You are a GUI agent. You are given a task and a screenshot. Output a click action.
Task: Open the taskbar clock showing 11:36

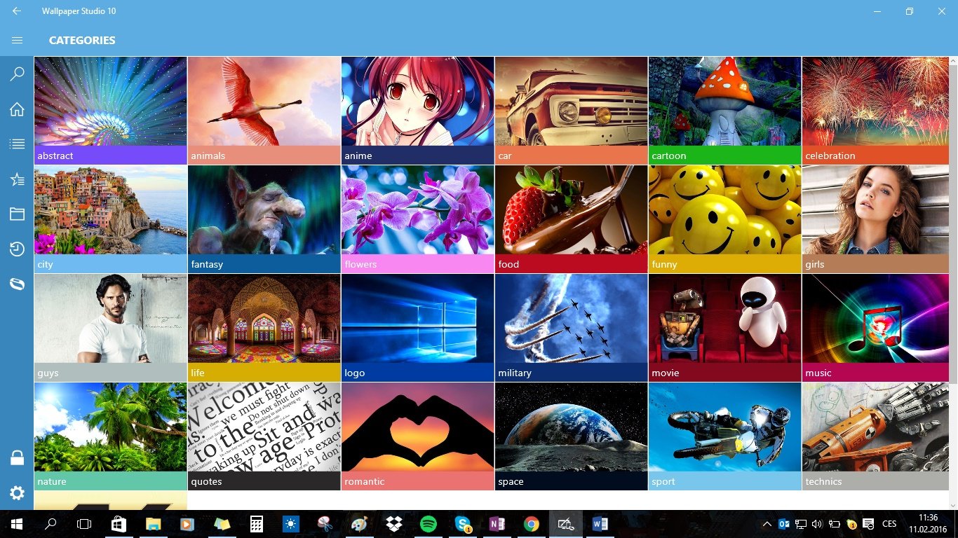tap(927, 524)
